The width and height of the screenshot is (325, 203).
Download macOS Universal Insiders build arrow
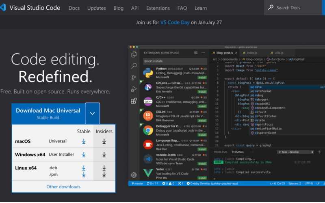click(104, 141)
